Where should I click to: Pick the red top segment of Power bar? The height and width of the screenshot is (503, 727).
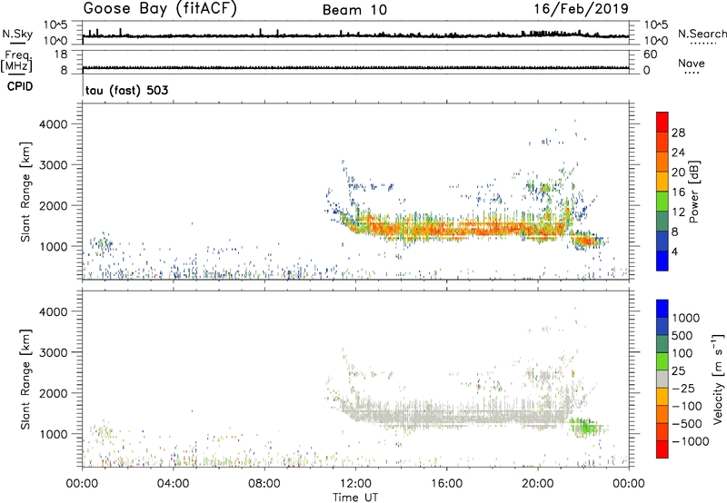point(662,122)
